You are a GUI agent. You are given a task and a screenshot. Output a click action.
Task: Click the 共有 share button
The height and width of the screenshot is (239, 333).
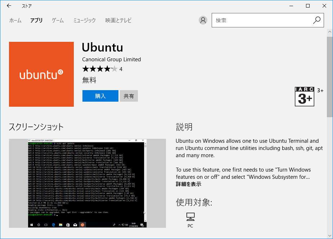[129, 96]
